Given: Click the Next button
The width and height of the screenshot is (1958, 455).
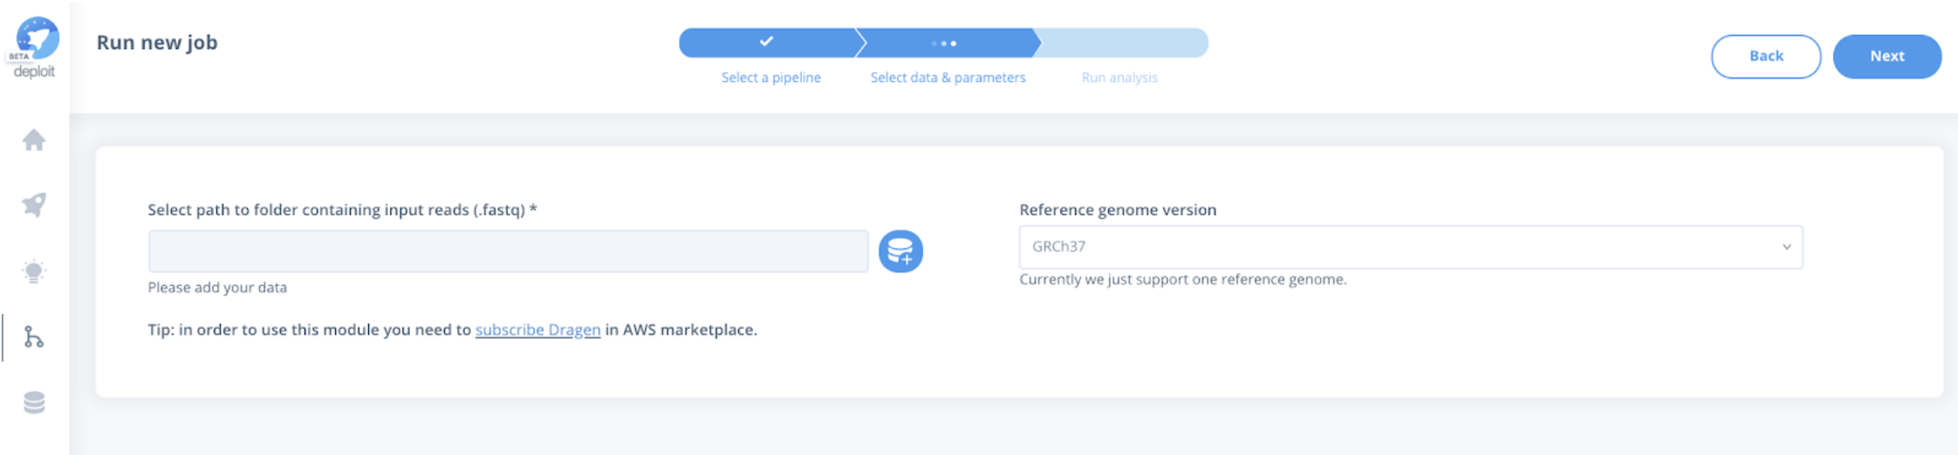Looking at the screenshot, I should [x=1887, y=57].
